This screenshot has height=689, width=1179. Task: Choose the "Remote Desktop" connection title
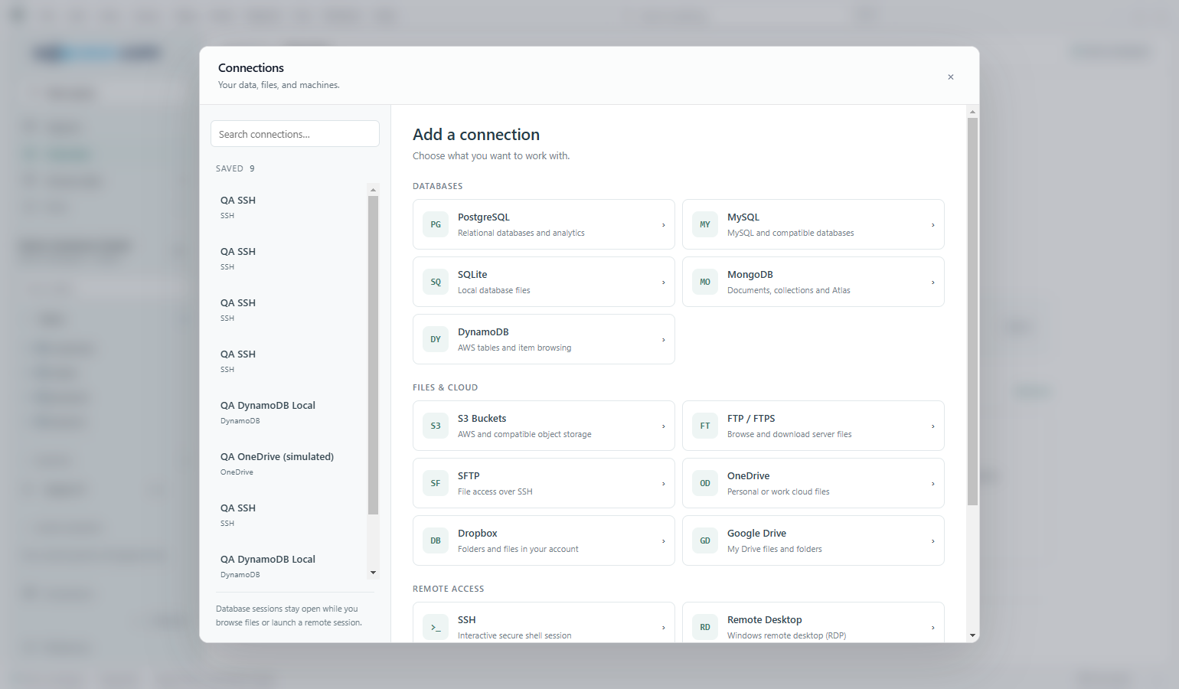coord(765,620)
